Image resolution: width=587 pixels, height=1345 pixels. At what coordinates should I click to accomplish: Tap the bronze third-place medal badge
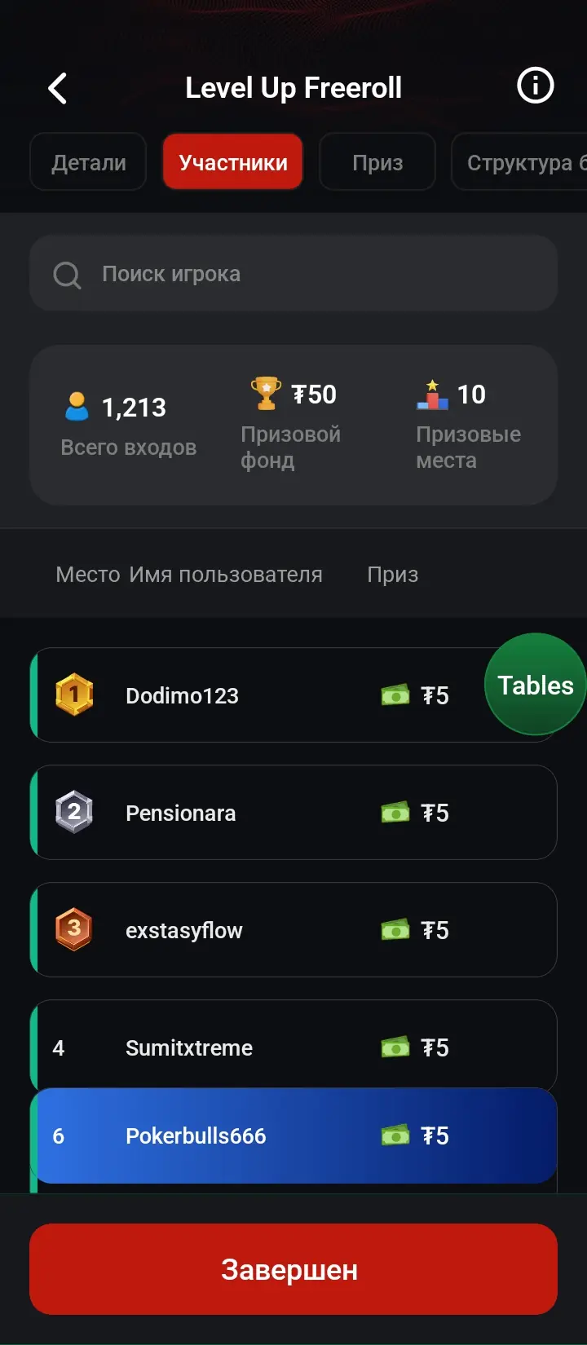[74, 929]
